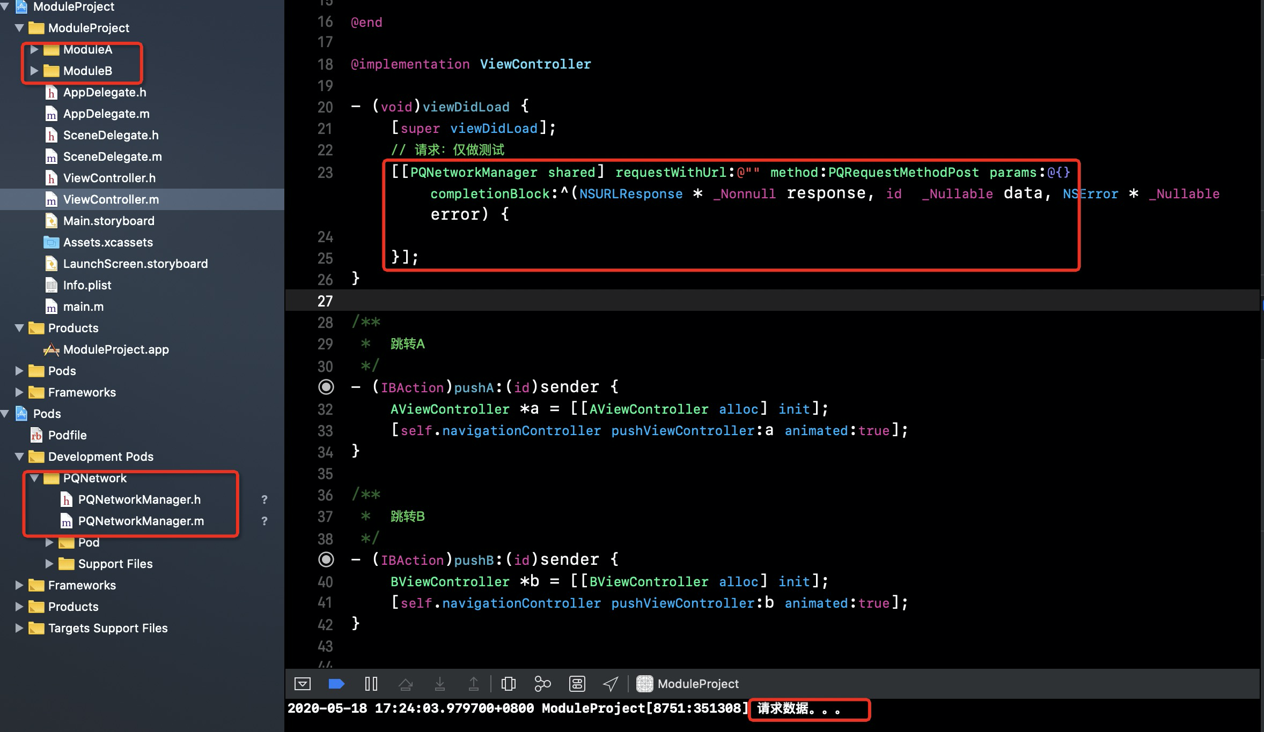This screenshot has height=732, width=1264.
Task: Collapse the Development Pods folder
Action: [19, 457]
